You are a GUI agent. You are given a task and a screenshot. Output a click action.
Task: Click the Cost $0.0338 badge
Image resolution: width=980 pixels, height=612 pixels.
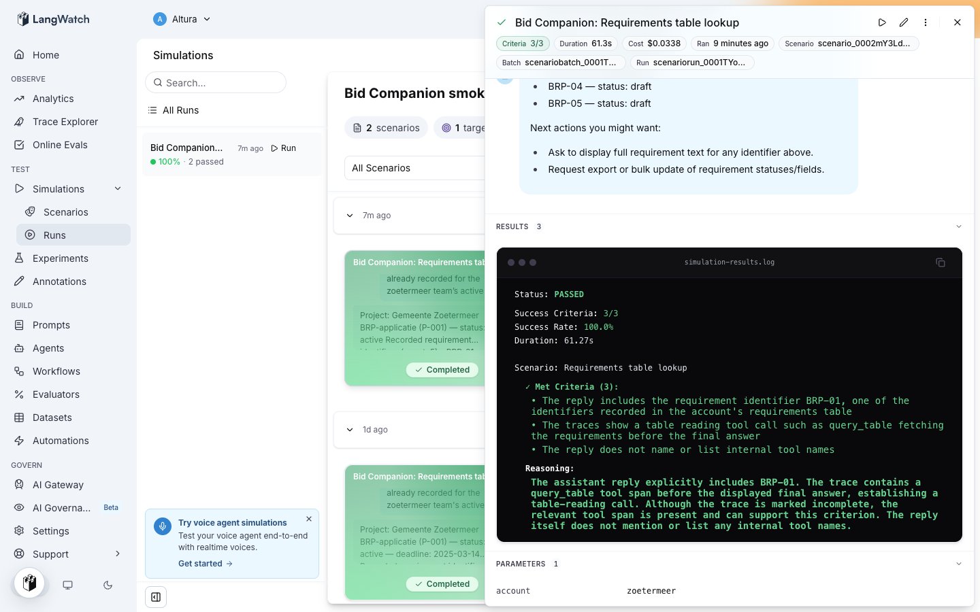[654, 44]
